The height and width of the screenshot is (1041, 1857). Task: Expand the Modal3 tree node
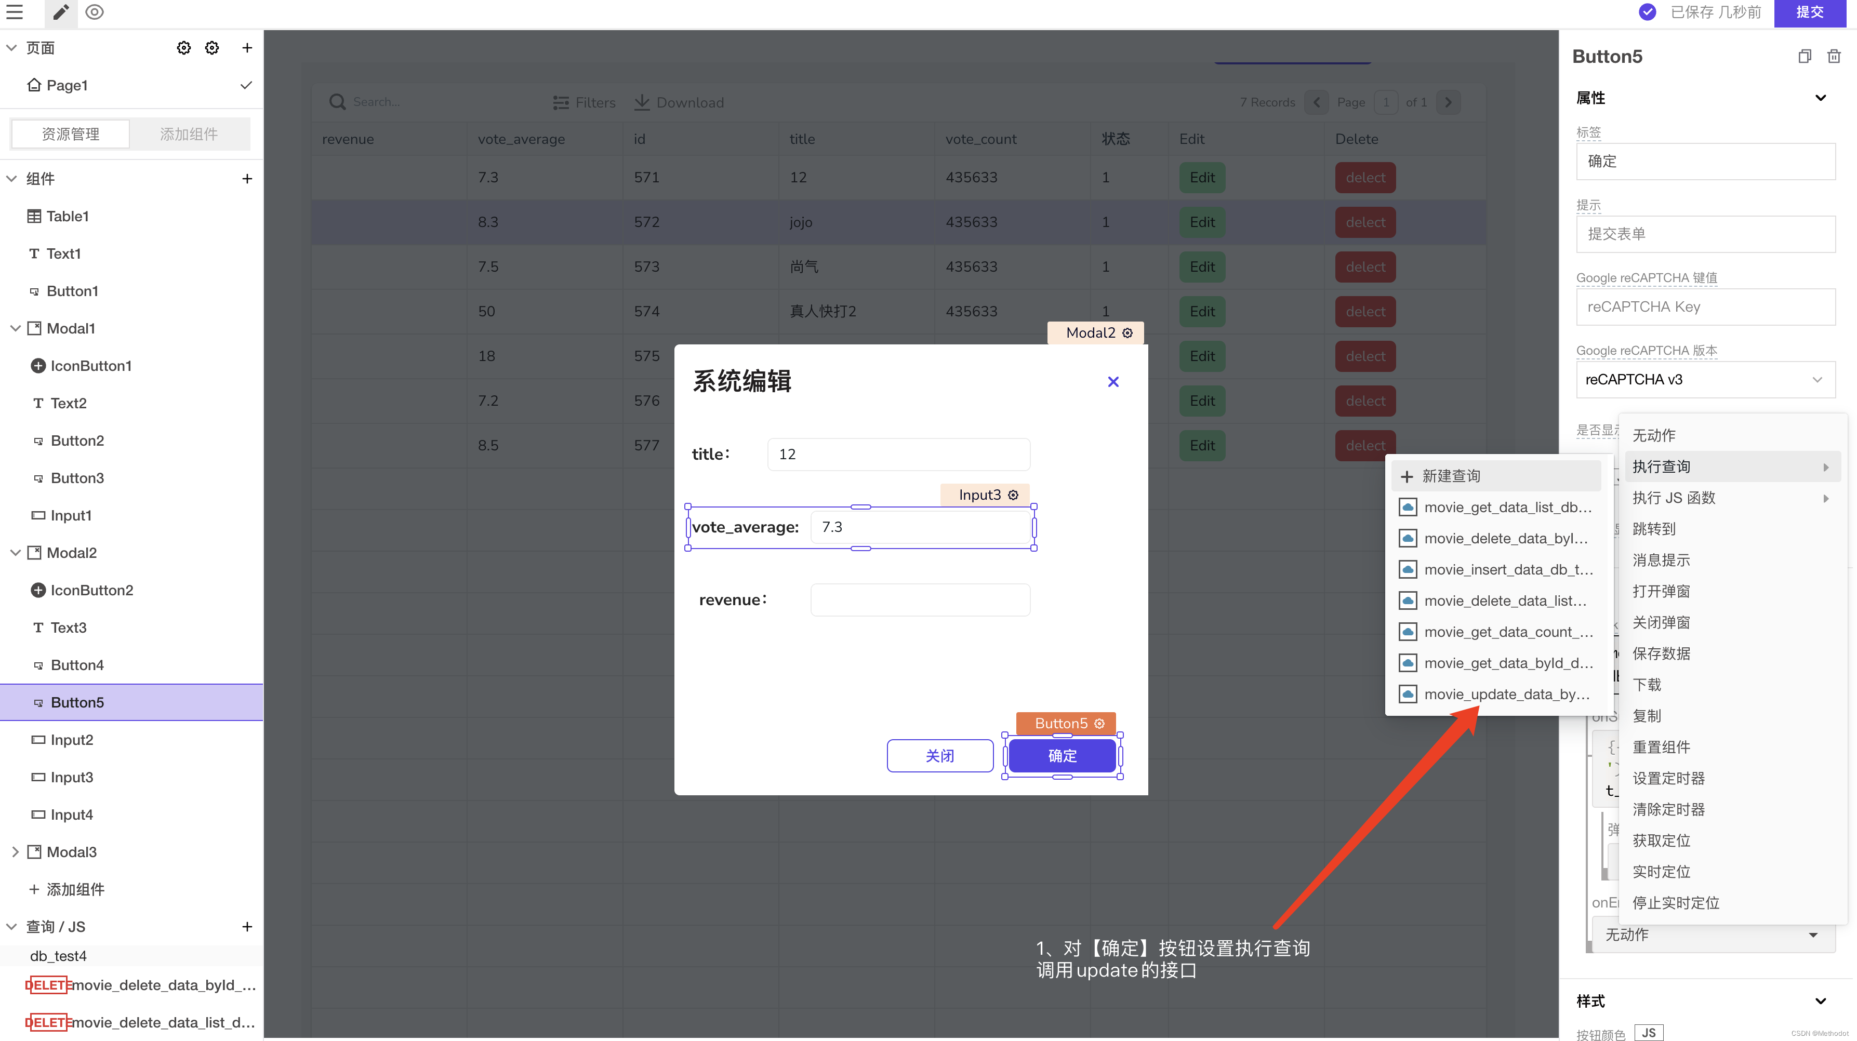[x=15, y=852]
